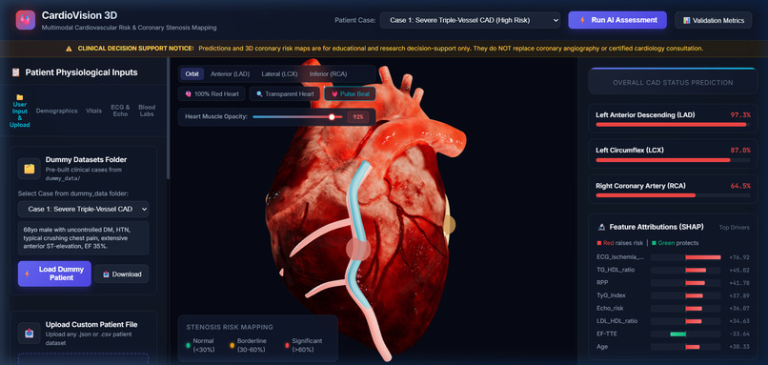Image resolution: width=768 pixels, height=365 pixels.
Task: Click the Overall CAD Status Prediction header
Action: click(673, 82)
